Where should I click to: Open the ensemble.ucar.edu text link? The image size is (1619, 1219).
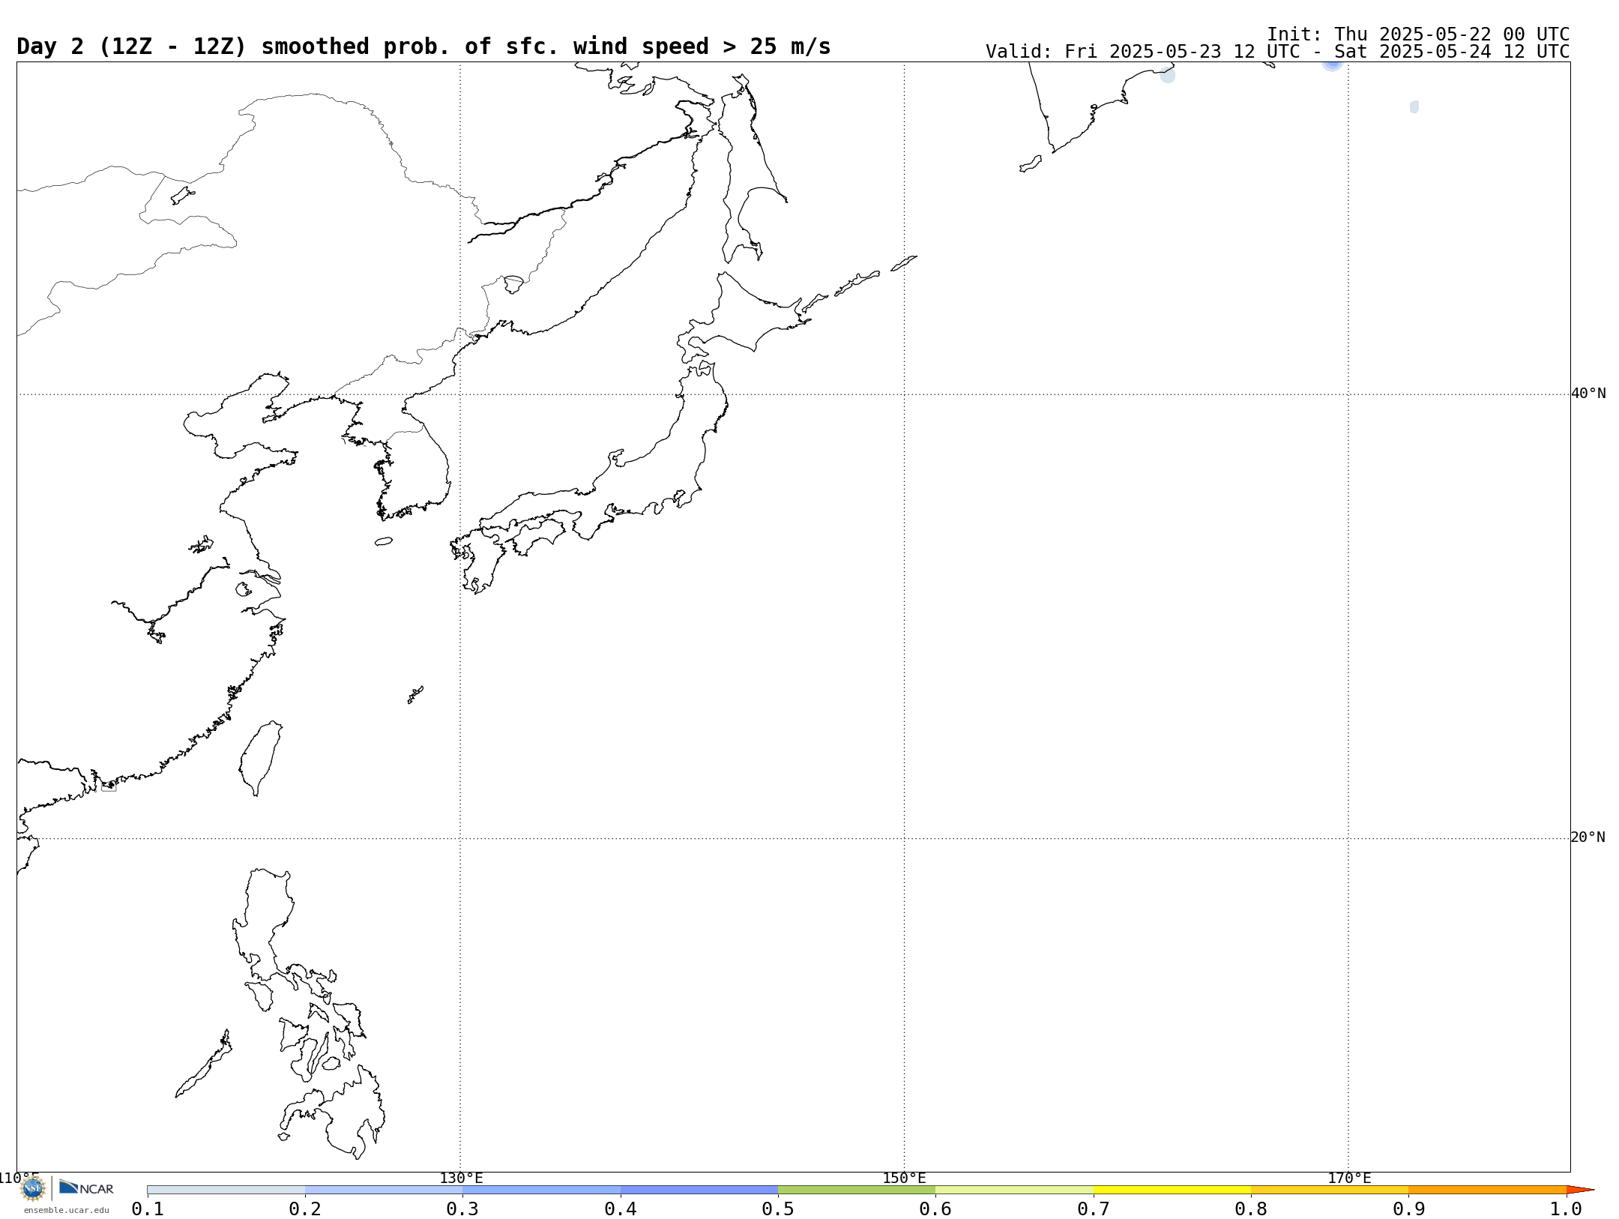[x=66, y=1210]
